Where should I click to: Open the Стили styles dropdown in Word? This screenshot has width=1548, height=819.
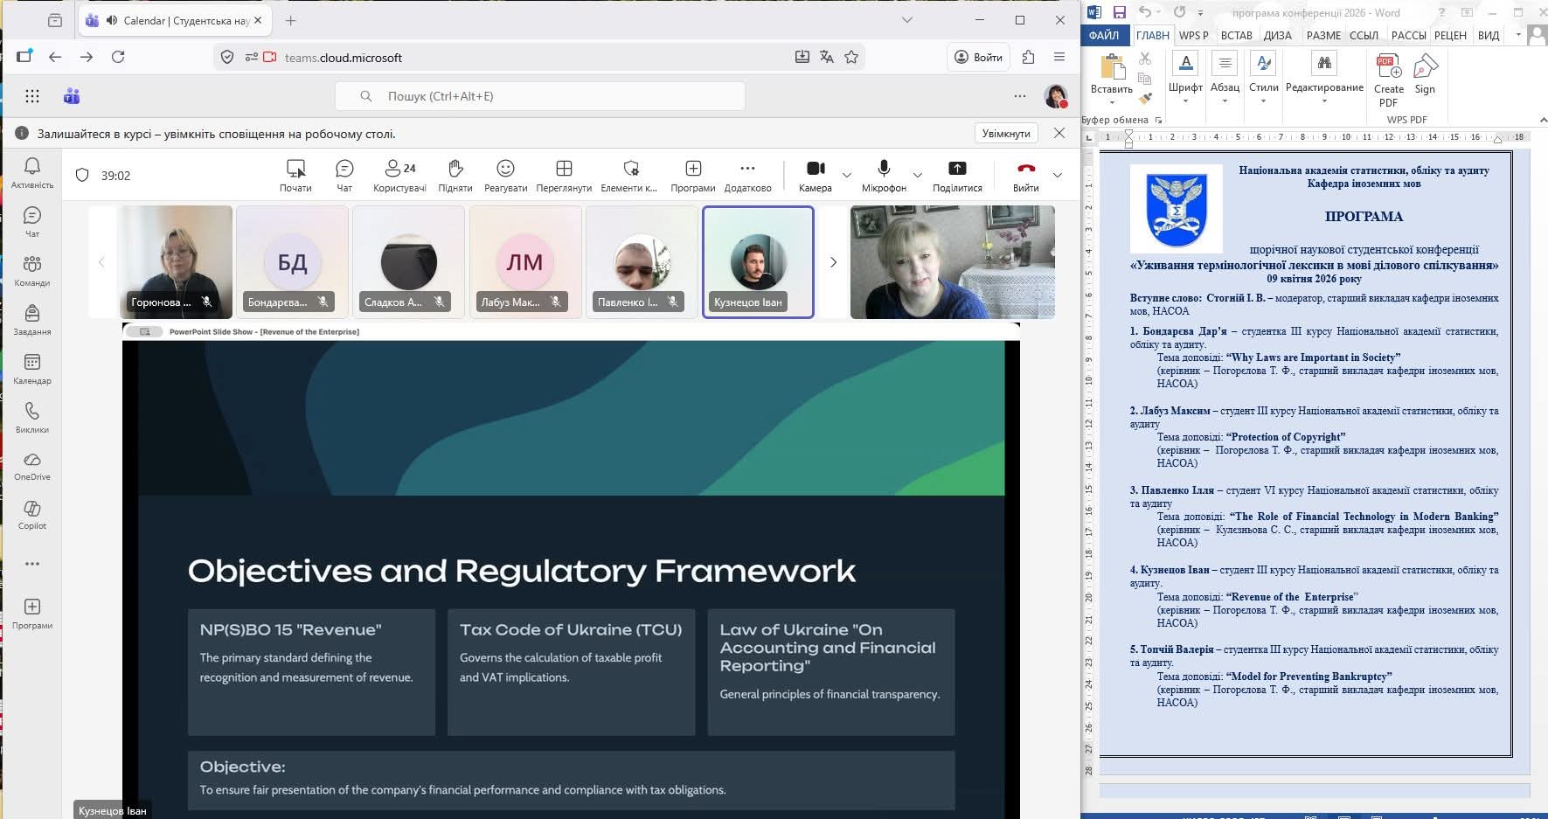[1263, 79]
